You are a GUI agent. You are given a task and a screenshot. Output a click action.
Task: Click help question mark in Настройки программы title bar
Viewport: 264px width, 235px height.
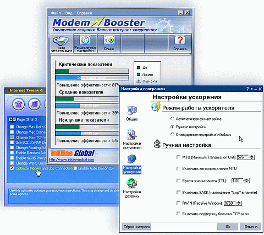[248, 89]
